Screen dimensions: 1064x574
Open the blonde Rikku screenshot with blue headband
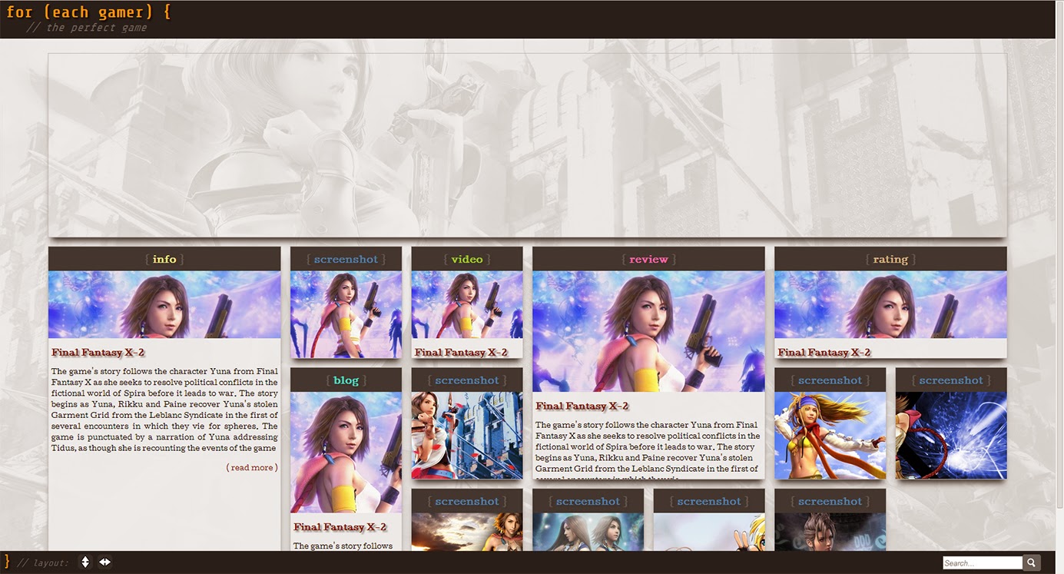830,436
